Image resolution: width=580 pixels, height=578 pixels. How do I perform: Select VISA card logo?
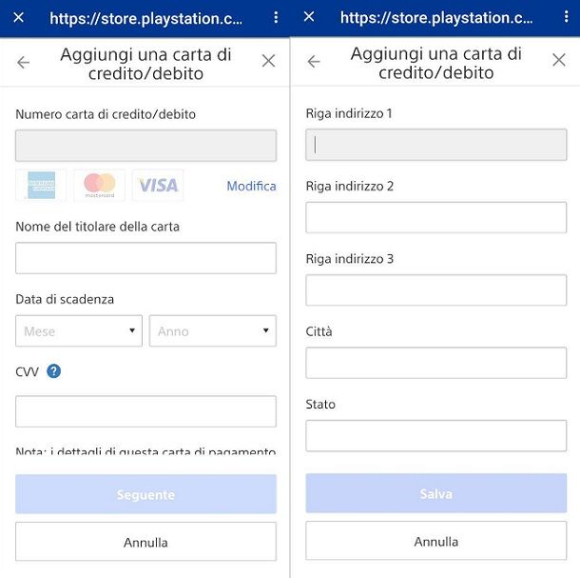(x=158, y=185)
